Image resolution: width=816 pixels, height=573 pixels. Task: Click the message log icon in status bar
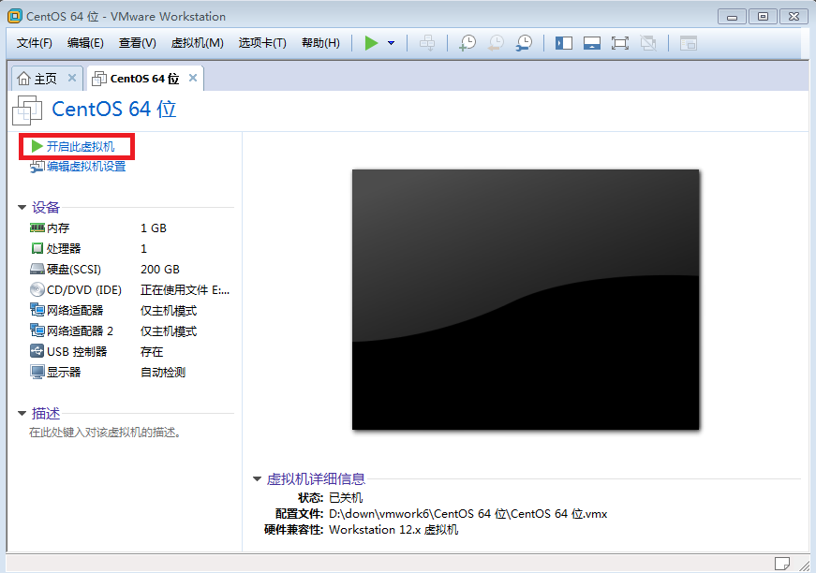click(x=781, y=563)
